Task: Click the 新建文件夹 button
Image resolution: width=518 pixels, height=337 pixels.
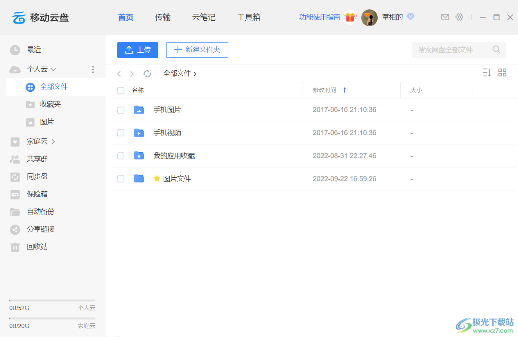Action: (197, 50)
